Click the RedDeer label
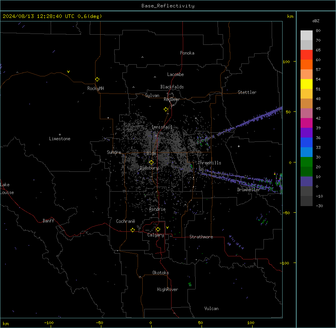Viewport: 336px width, 328px height. [x=172, y=99]
